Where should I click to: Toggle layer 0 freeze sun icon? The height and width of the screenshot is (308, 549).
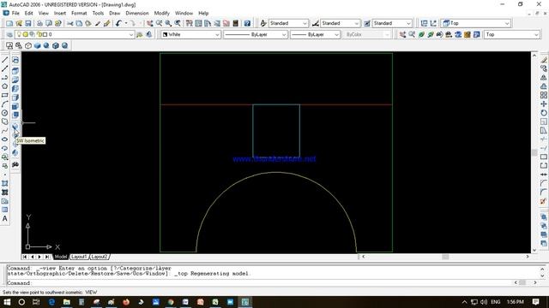point(26,34)
